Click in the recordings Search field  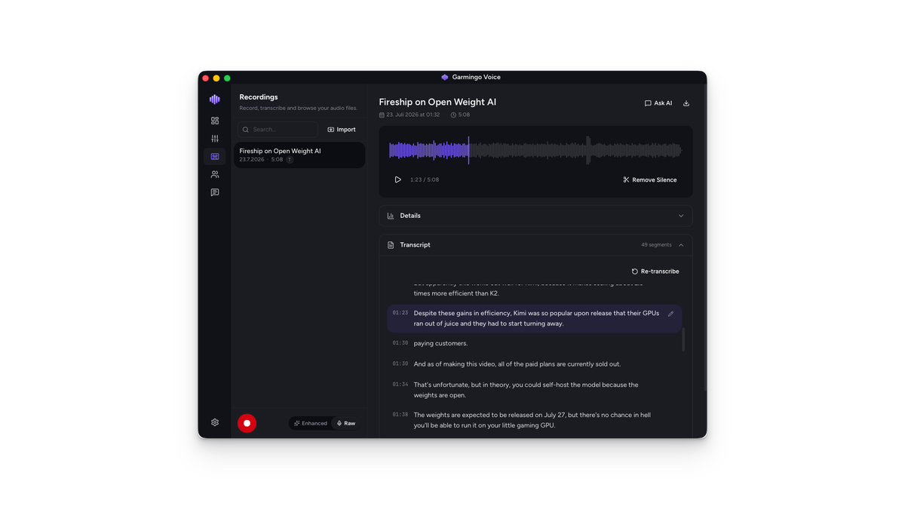pos(278,130)
